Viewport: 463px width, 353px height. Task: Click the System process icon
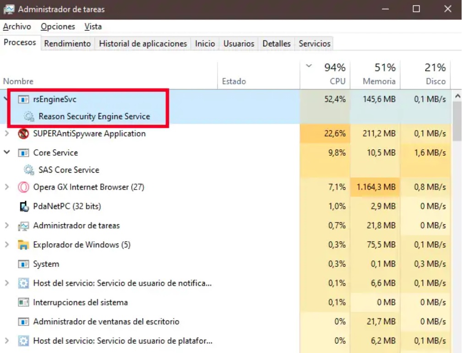[23, 264]
